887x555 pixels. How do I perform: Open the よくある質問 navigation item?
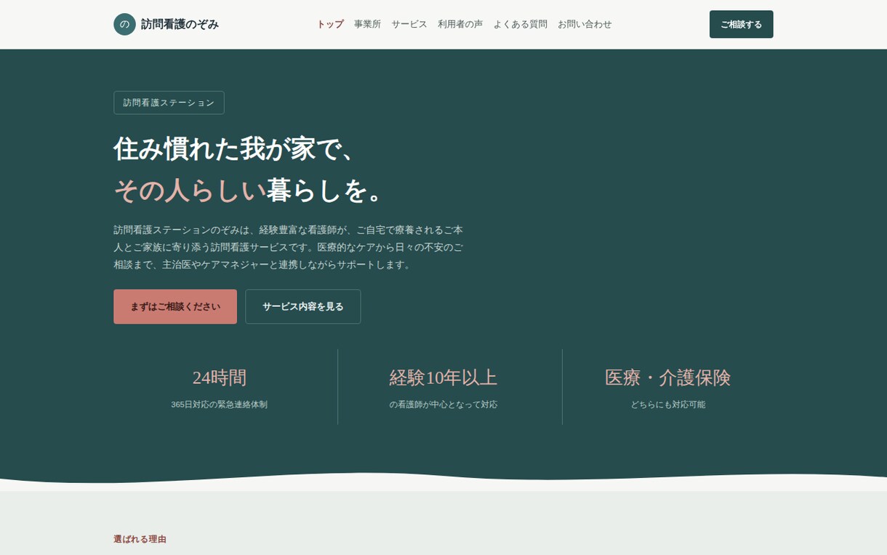pos(520,24)
